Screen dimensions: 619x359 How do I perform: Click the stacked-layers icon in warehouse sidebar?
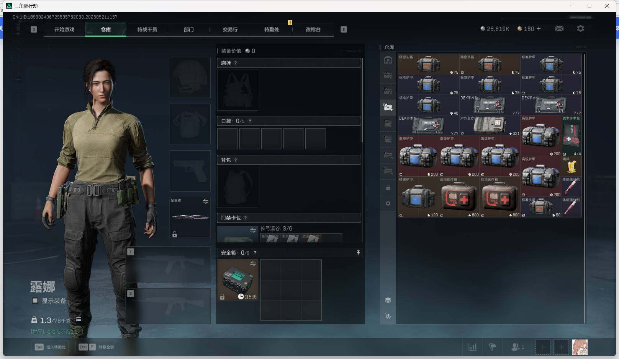(x=388, y=300)
